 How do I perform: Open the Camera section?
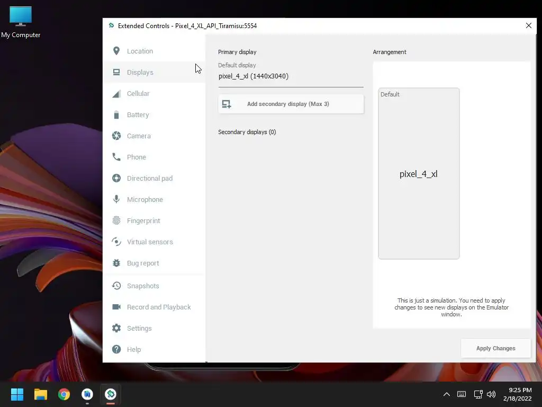154,136
